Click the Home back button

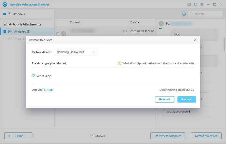click(18, 136)
